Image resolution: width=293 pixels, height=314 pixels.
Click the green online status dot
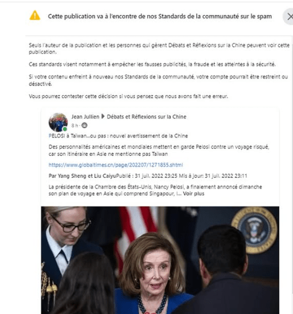pos(65,129)
